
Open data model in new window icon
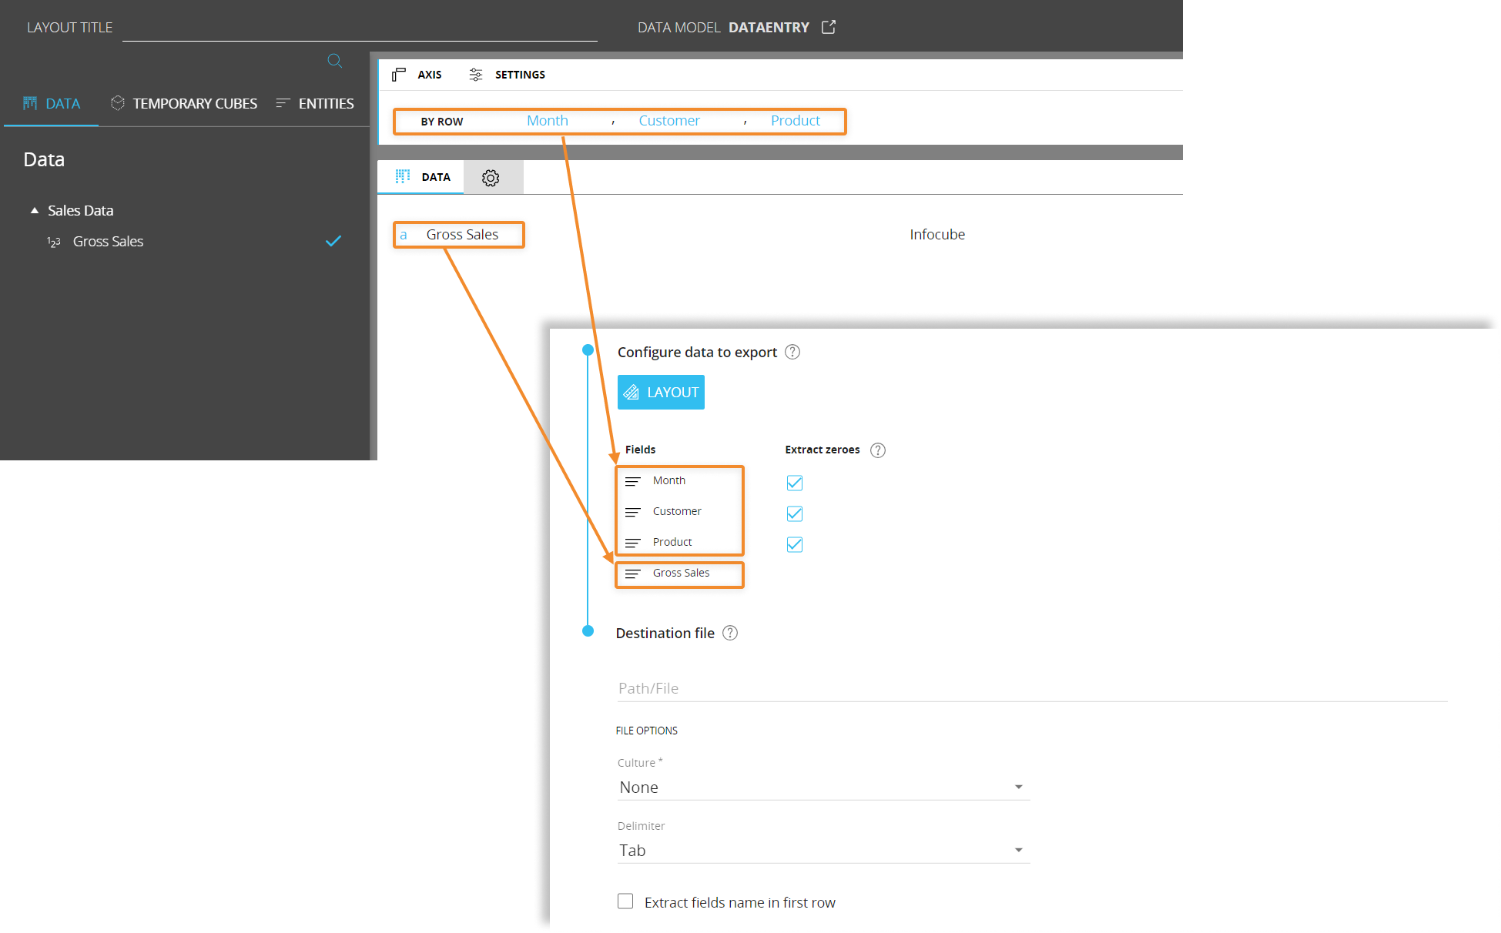pos(829,27)
